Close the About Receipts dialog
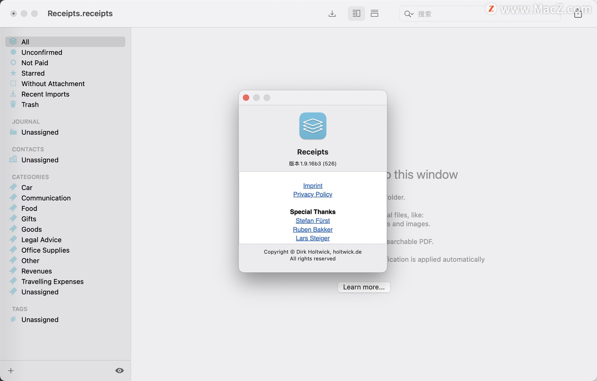Screen dimensions: 597x381 (x=246, y=98)
